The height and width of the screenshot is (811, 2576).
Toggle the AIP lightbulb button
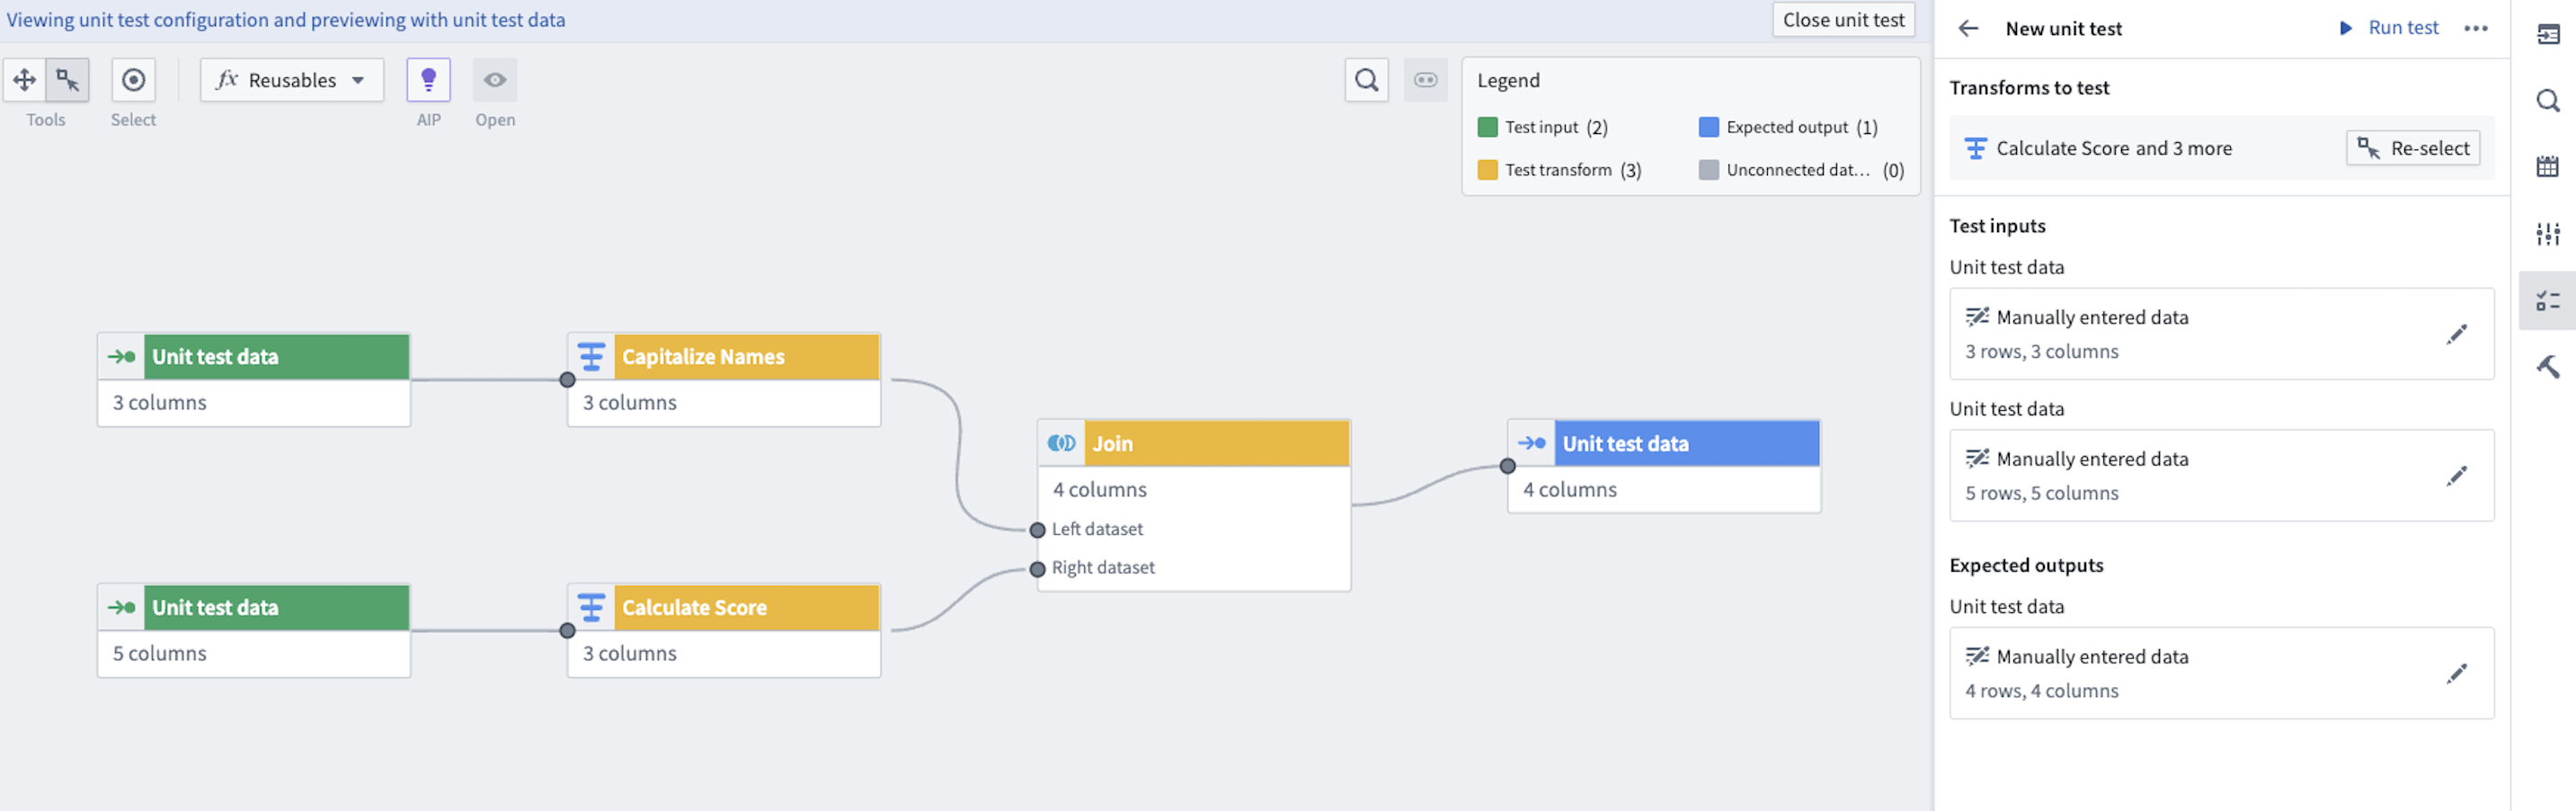coord(428,80)
